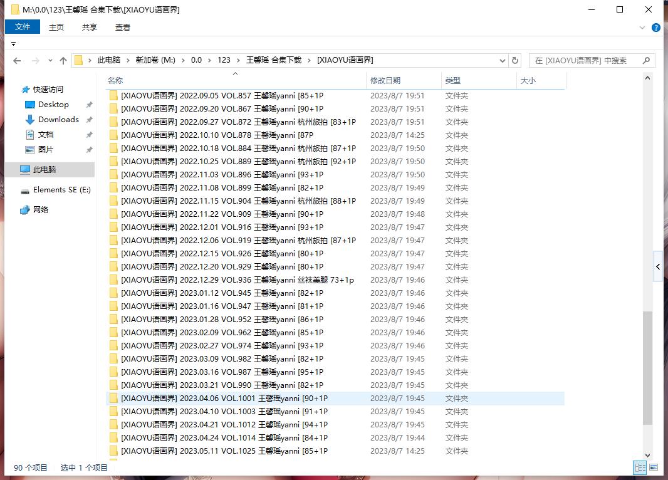Sort by 名称 column header

[236, 80]
